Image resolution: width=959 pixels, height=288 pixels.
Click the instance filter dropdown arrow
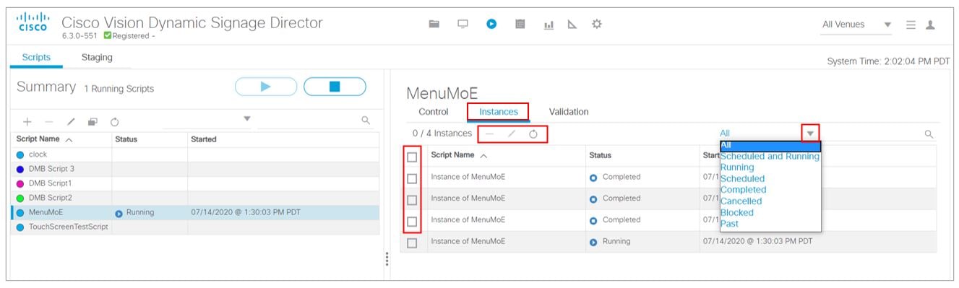pyautogui.click(x=810, y=133)
